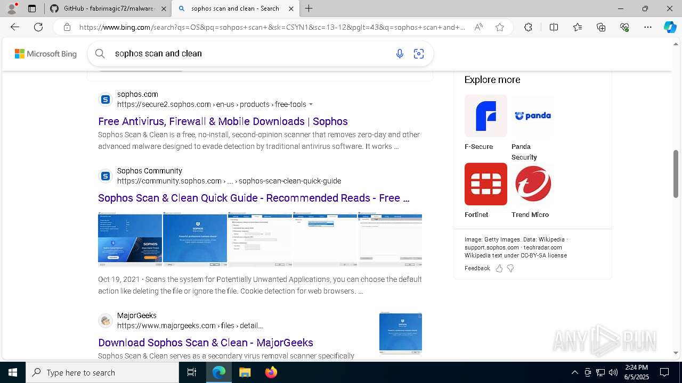Open Settings and more ellipsis menu
Image resolution: width=682 pixels, height=383 pixels.
pos(648,27)
